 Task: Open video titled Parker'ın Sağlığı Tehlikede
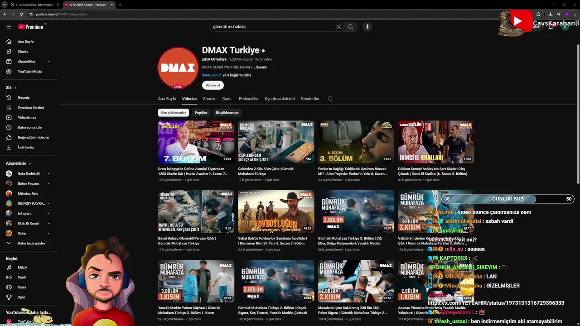coord(353,171)
